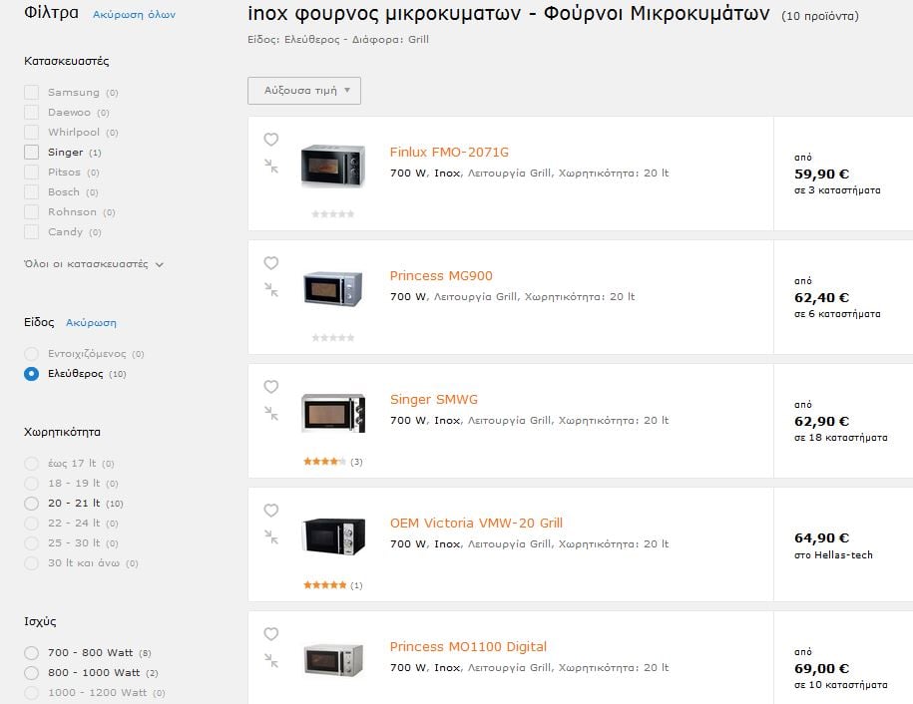Click the 64,90 € price

[821, 538]
